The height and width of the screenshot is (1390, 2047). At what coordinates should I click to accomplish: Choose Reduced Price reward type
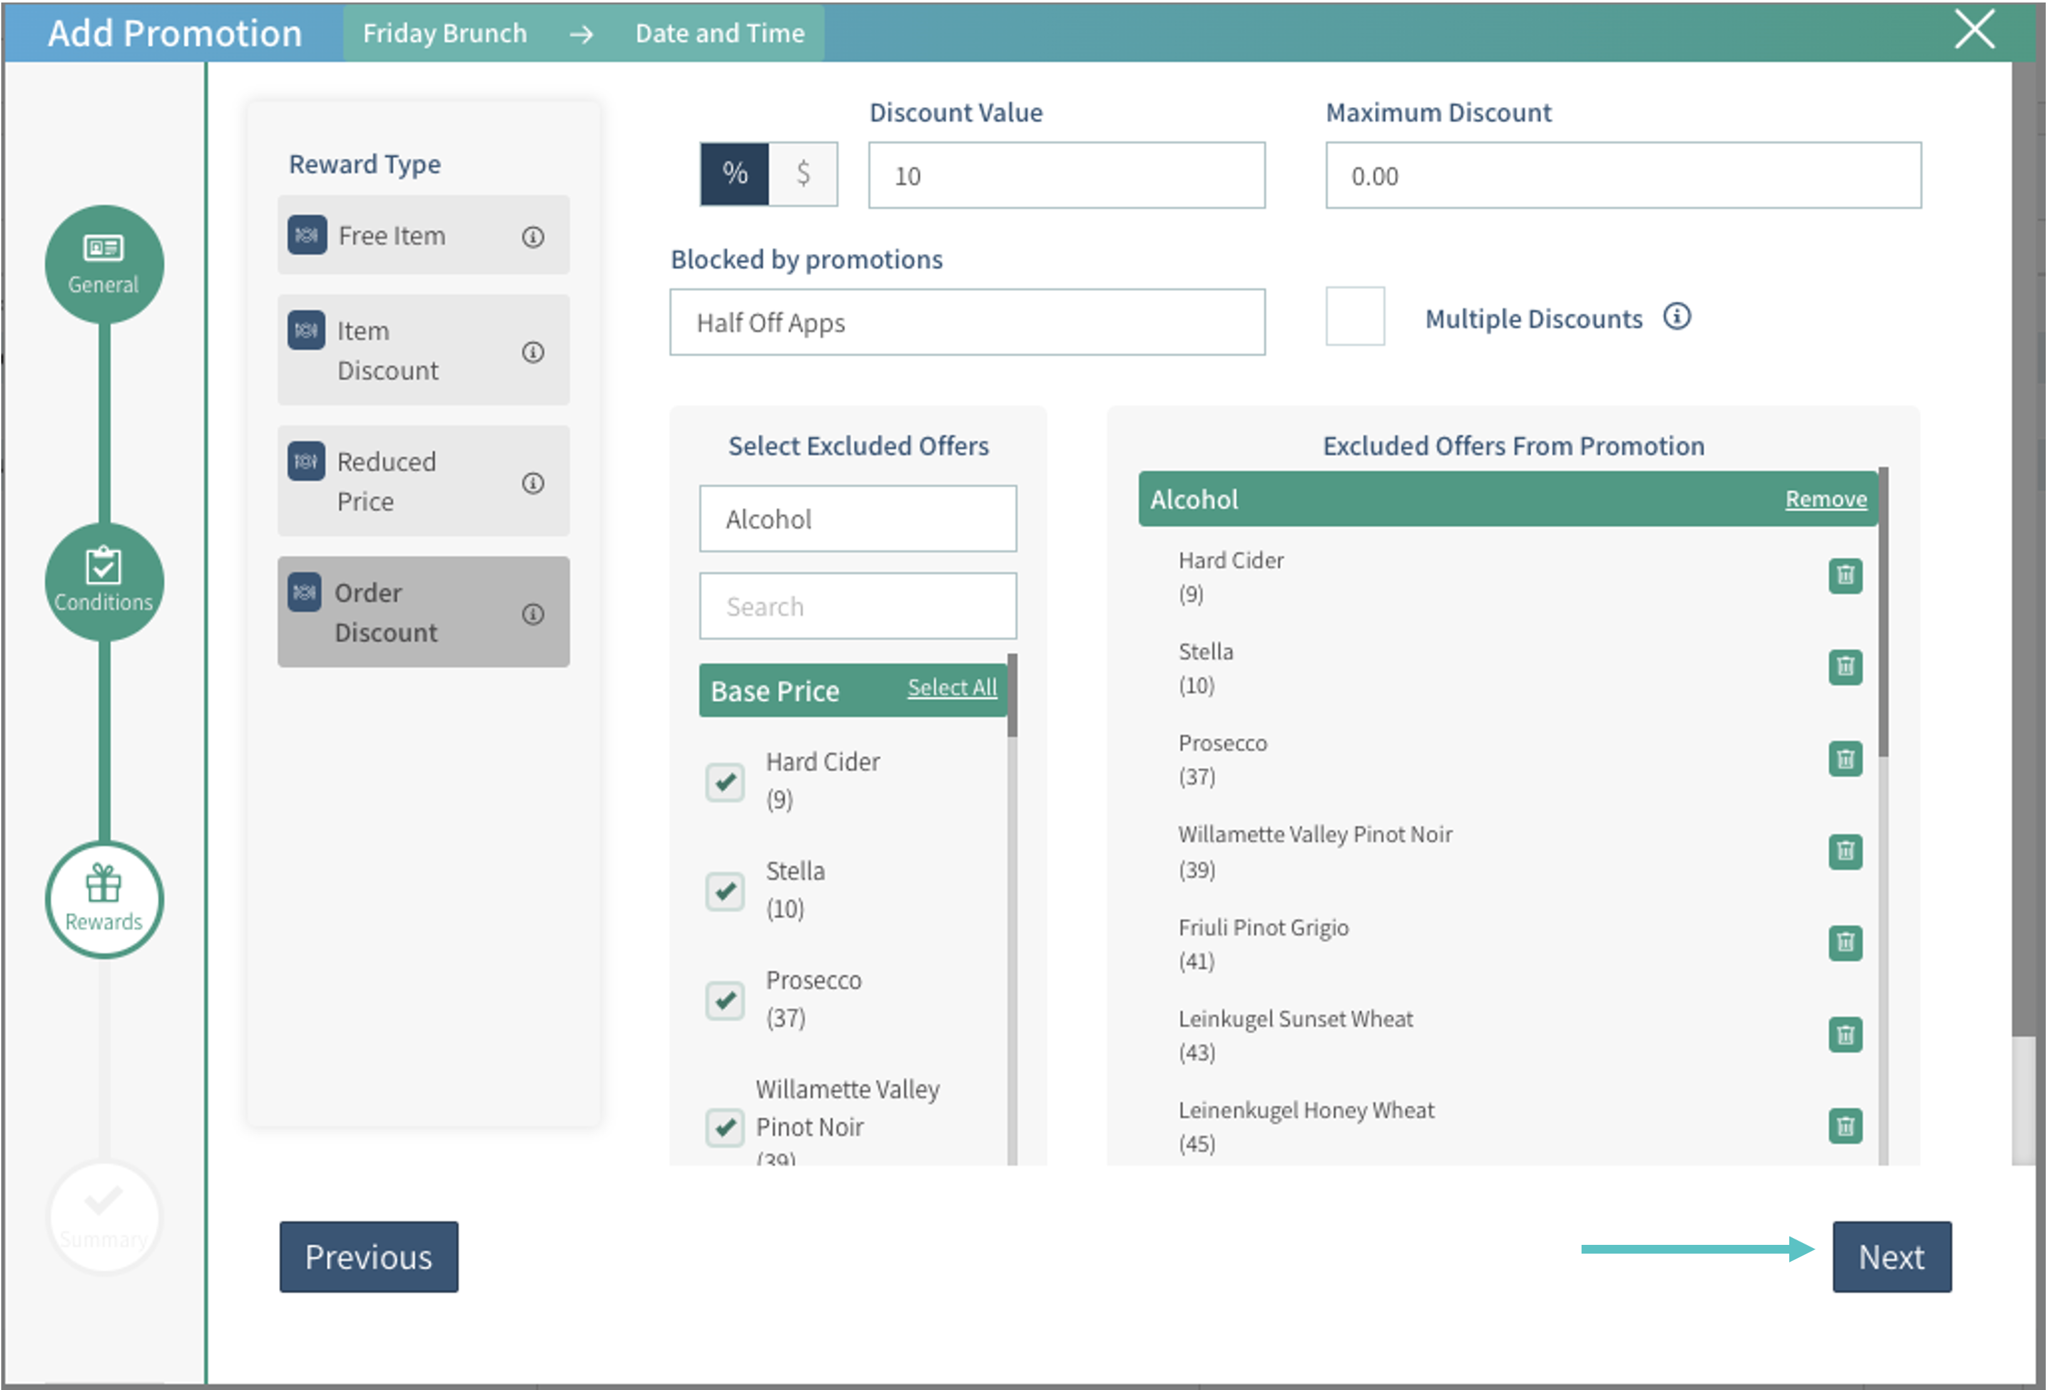tap(423, 481)
